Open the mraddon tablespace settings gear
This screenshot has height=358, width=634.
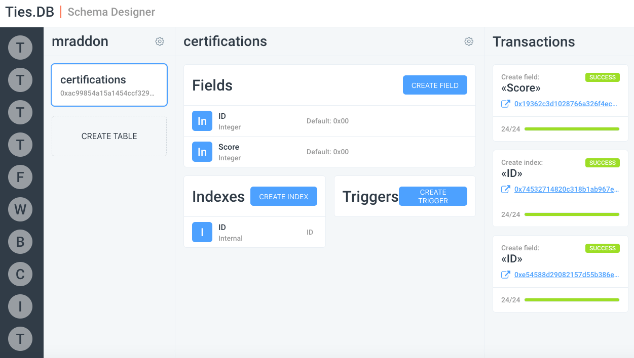(x=160, y=41)
